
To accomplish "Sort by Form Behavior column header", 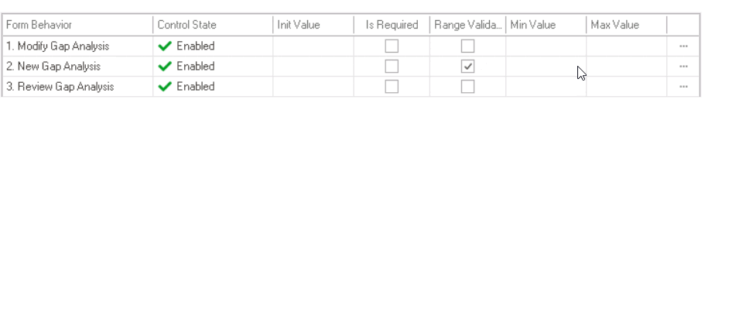I will tap(77, 25).
